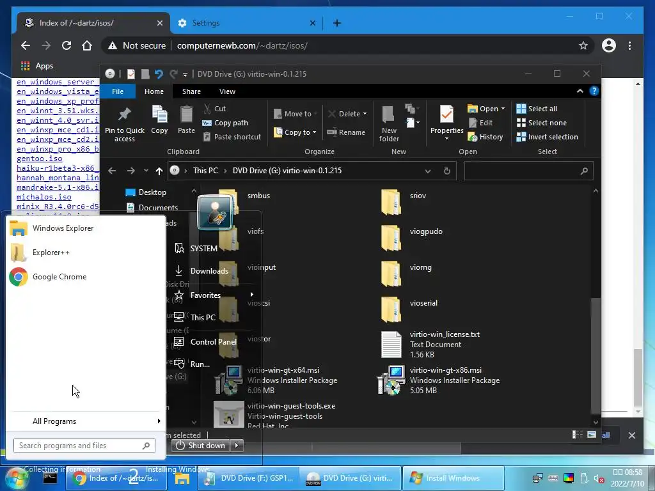Image resolution: width=655 pixels, height=491 pixels.
Task: Click the Windows Start orb
Action: click(16, 478)
